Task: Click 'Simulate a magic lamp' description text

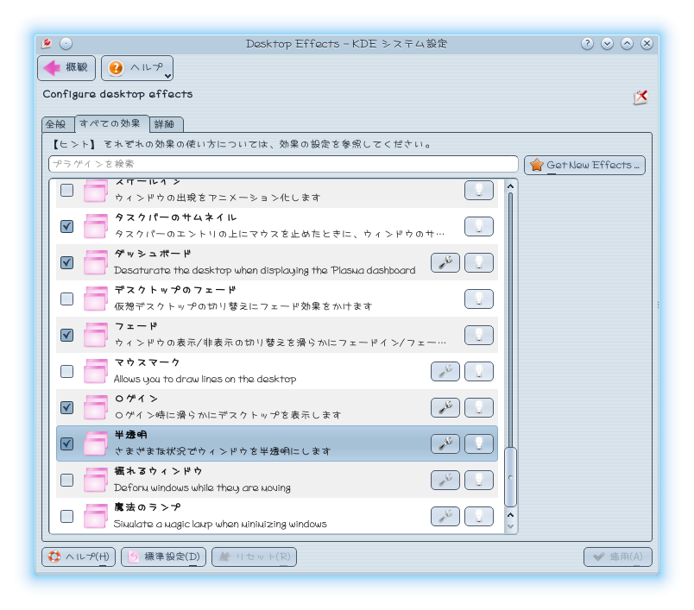Action: click(x=220, y=524)
